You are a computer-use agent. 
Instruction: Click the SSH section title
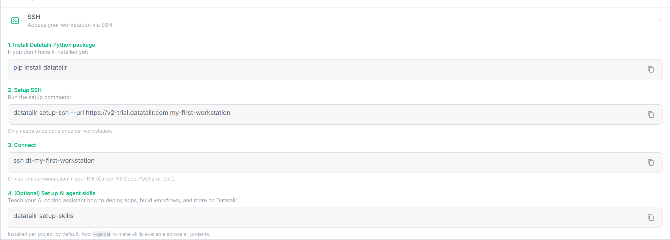tap(34, 17)
